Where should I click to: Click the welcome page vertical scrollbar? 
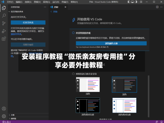click(x=149, y=96)
